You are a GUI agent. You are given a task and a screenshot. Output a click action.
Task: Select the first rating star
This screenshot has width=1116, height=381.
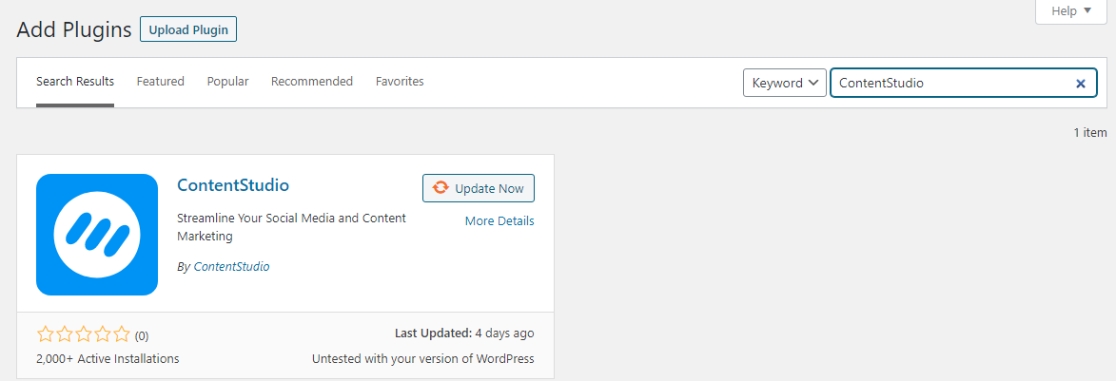coord(44,334)
